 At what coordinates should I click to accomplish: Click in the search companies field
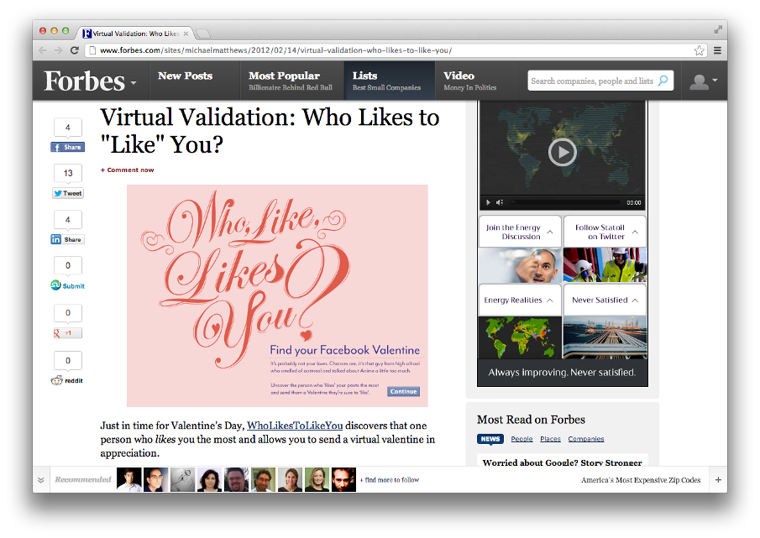point(592,81)
